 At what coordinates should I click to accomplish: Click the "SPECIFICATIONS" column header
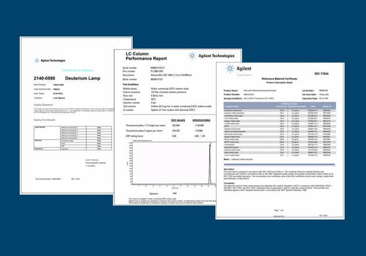(201, 120)
